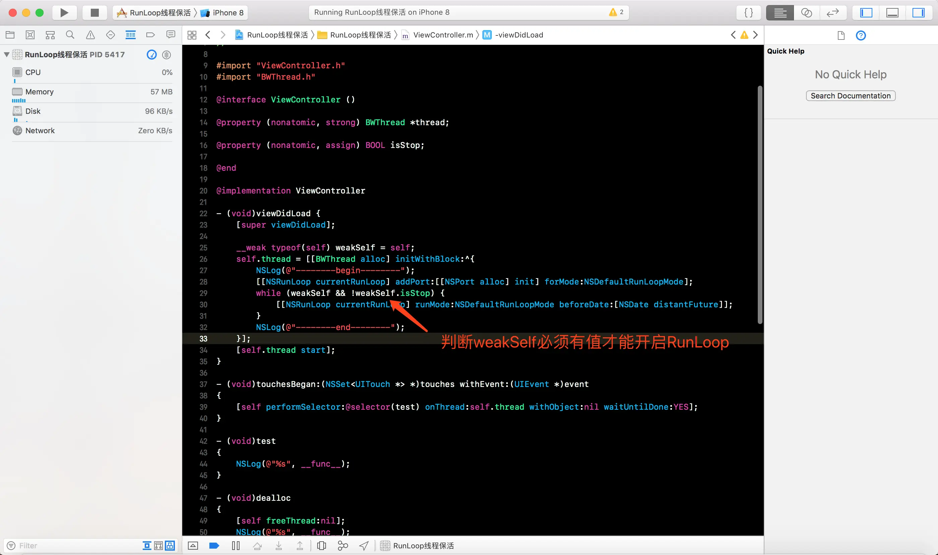
Task: Pause program execution in debug bar
Action: point(236,546)
